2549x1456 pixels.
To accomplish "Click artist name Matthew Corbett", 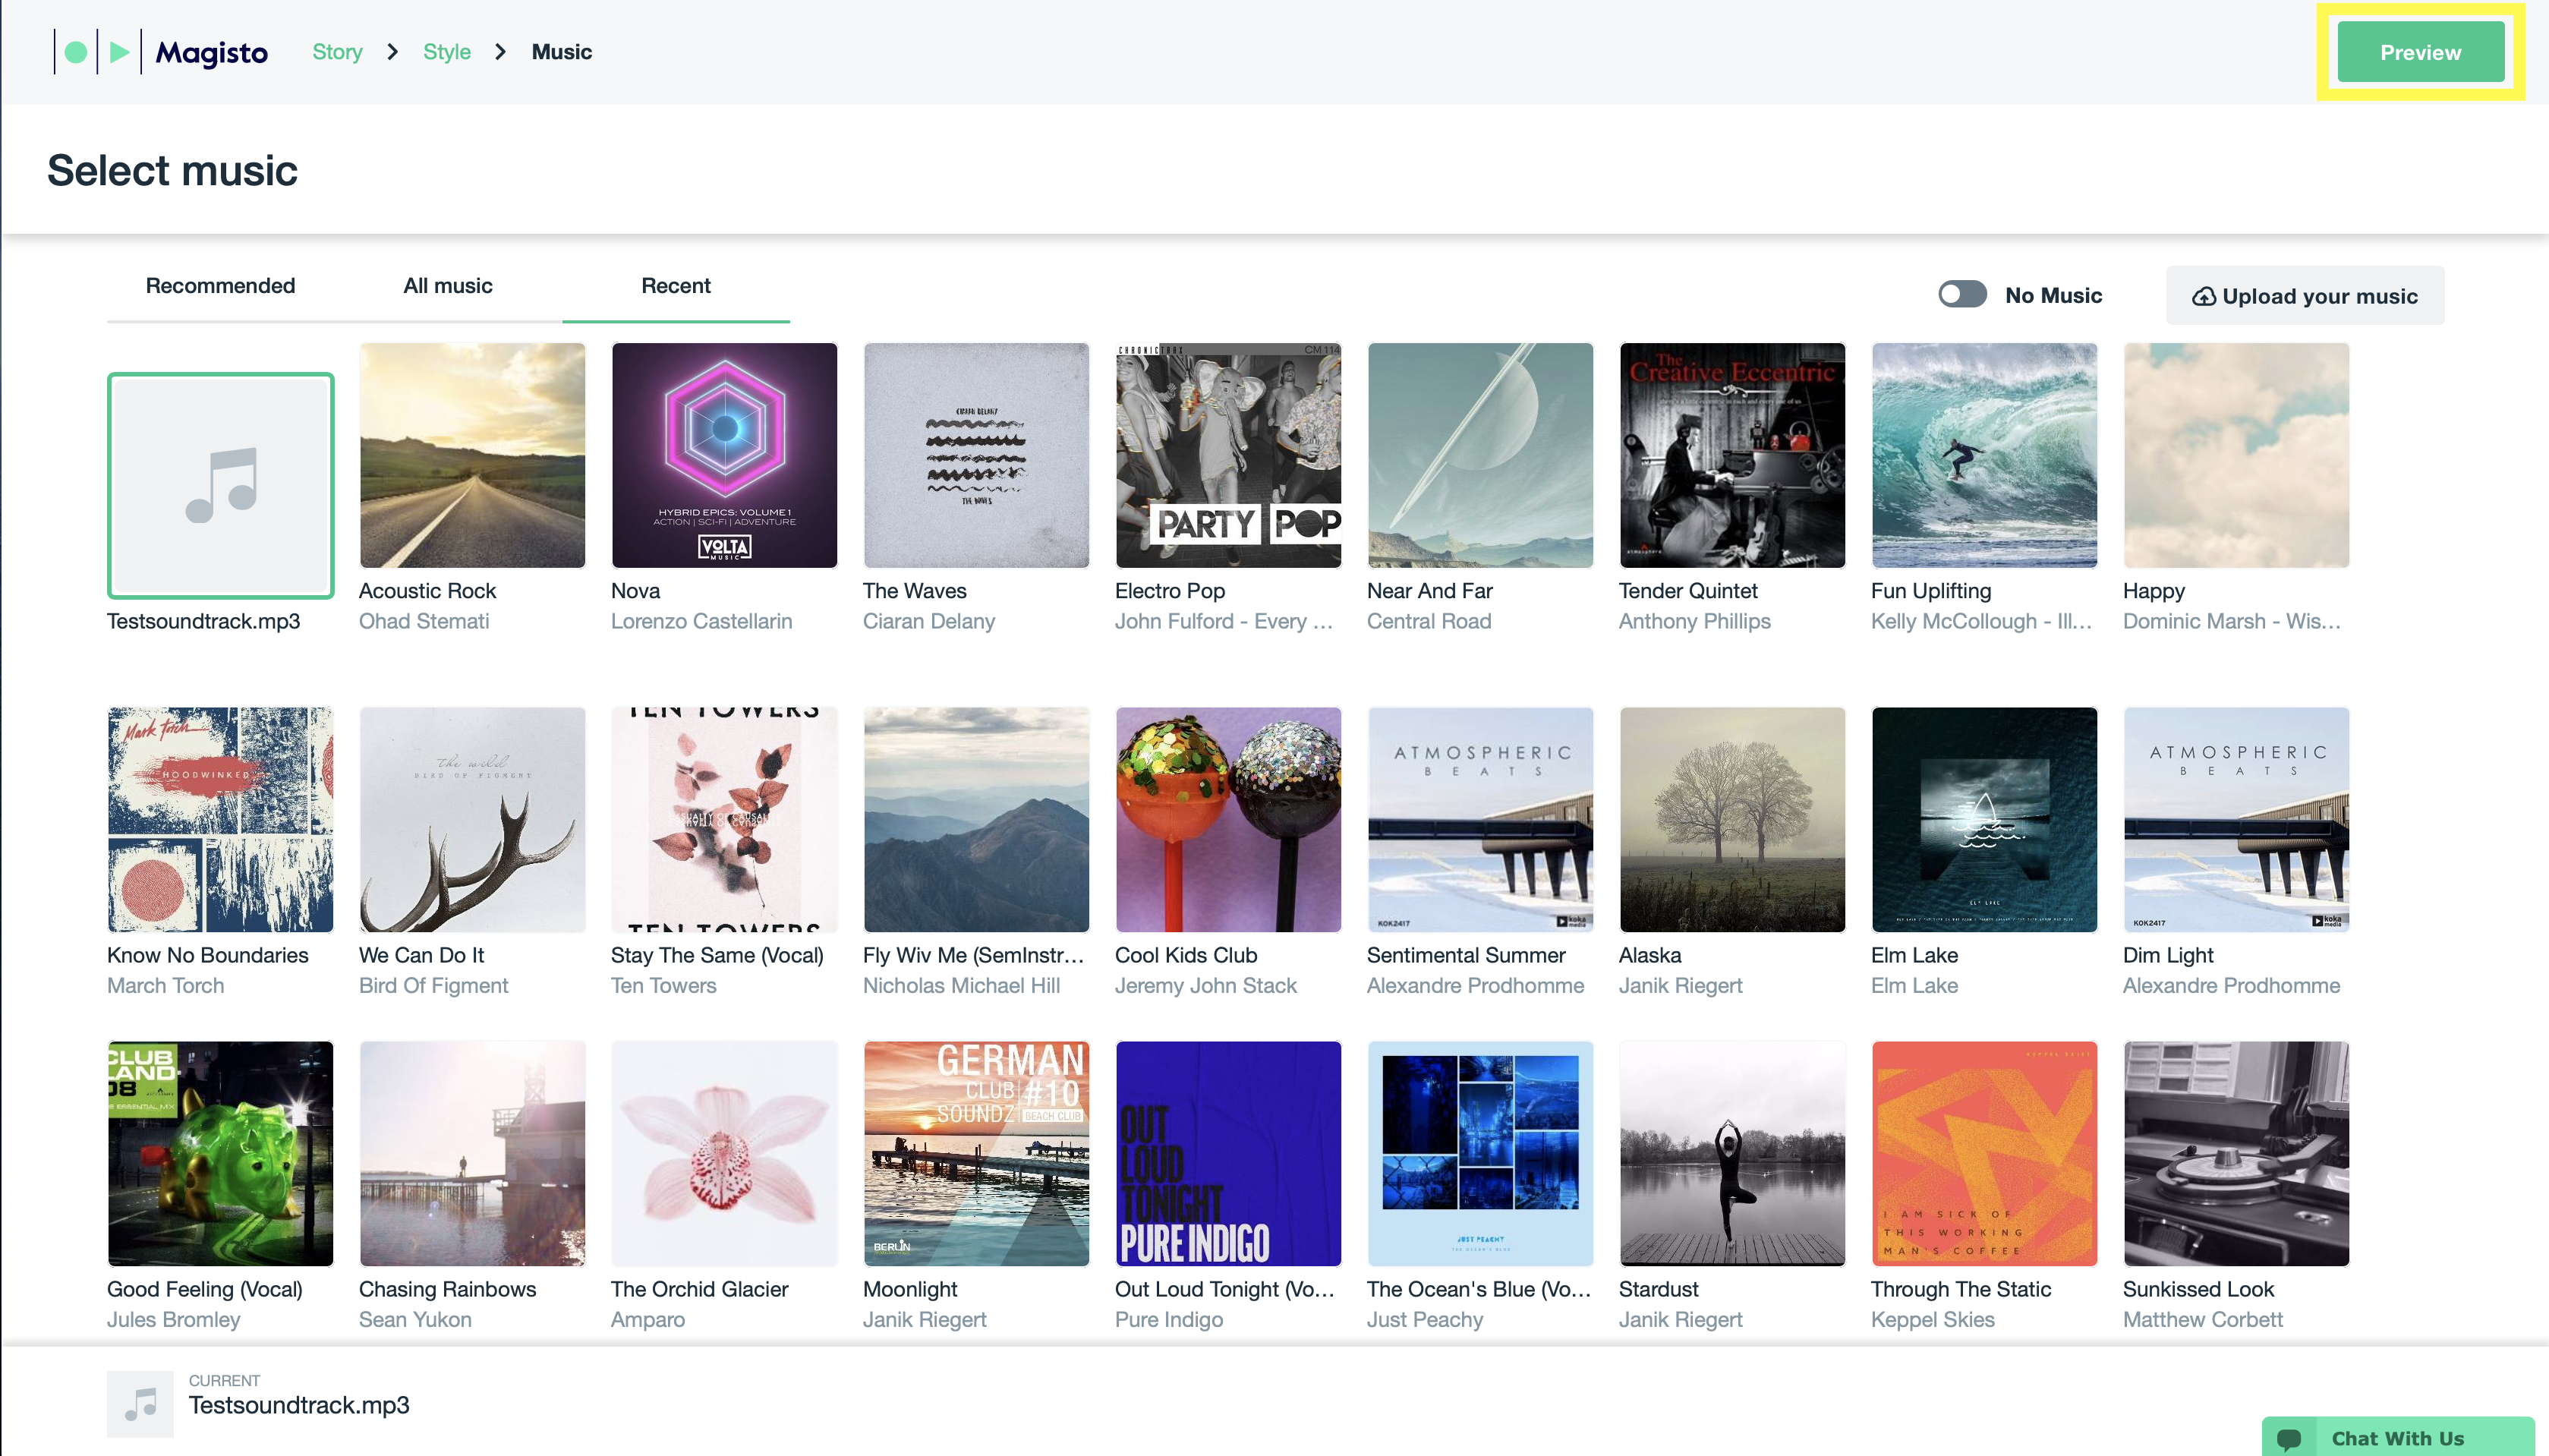I will tap(2202, 1319).
